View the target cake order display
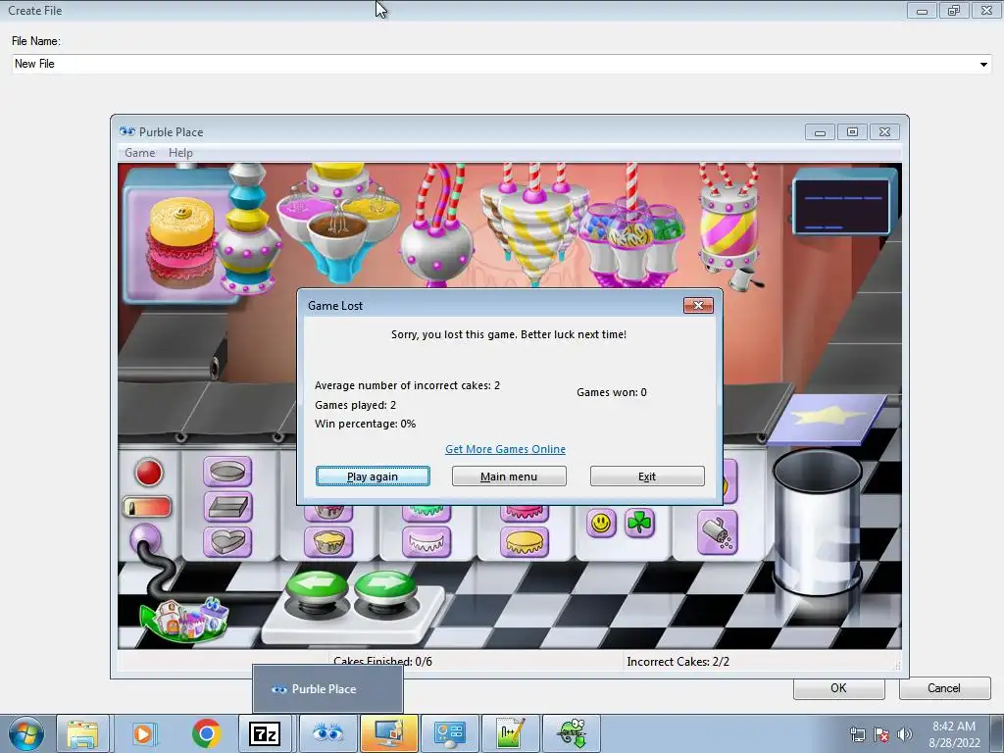 click(179, 235)
